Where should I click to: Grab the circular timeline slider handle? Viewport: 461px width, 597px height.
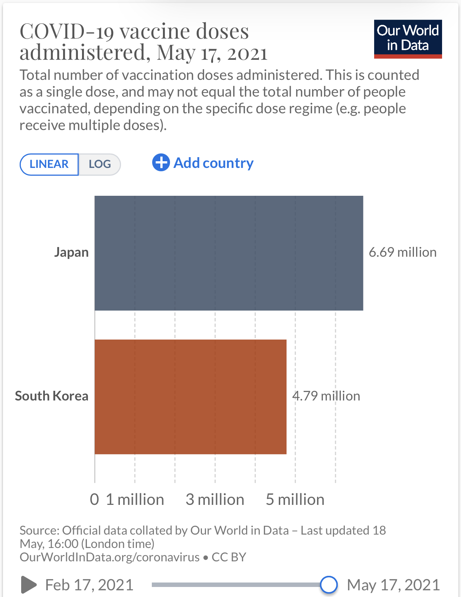[328, 584]
